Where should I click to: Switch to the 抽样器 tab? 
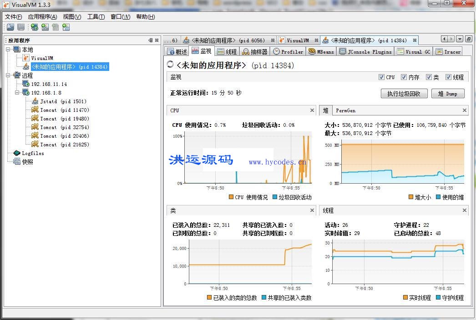255,51
